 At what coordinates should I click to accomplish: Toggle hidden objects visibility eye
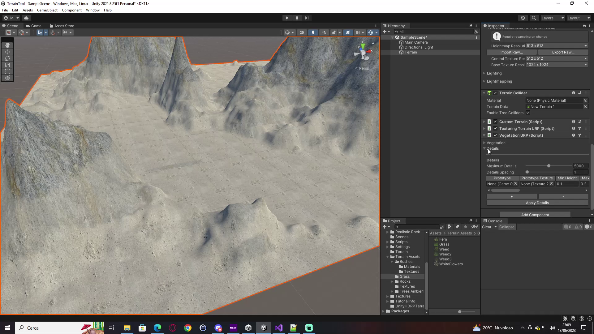[348, 32]
